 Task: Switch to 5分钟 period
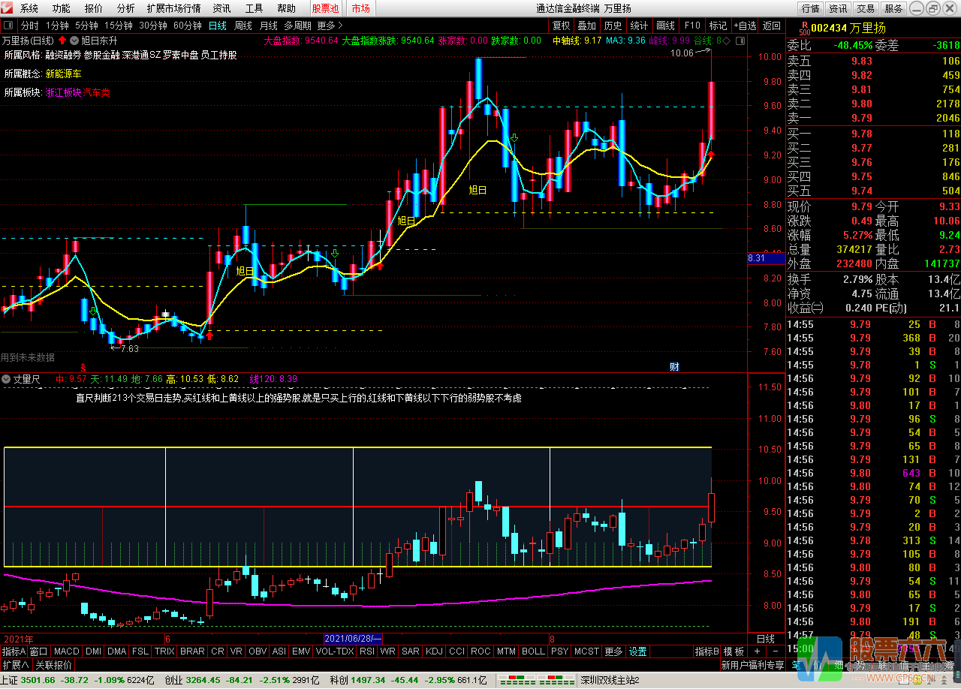click(x=86, y=26)
